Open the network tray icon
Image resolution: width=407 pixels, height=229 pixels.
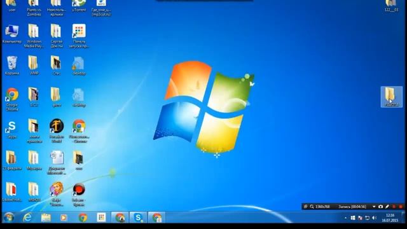[x=367, y=218]
